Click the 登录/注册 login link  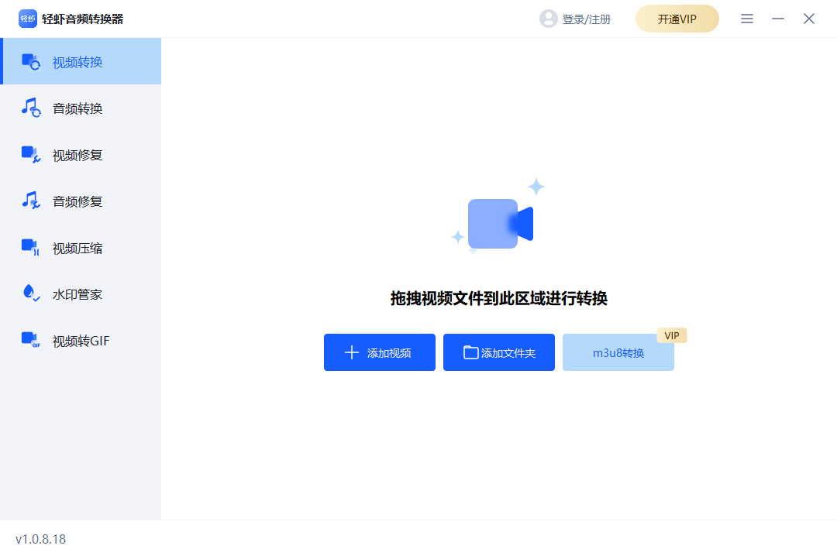585,19
